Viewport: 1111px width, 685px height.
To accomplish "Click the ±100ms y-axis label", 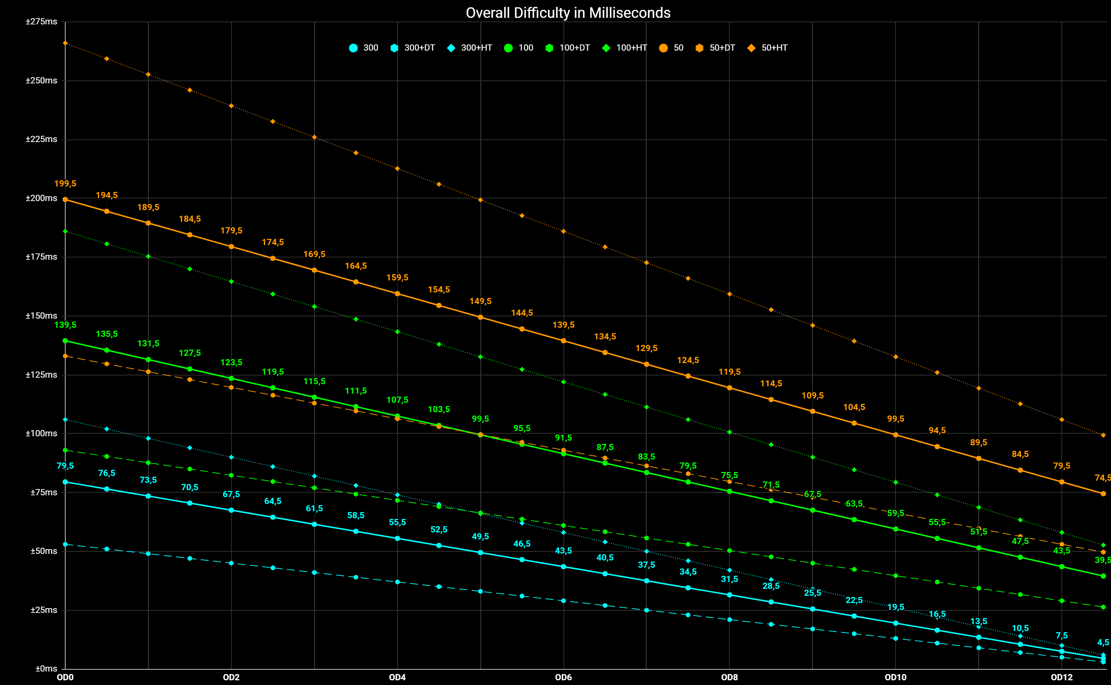I will click(x=41, y=433).
